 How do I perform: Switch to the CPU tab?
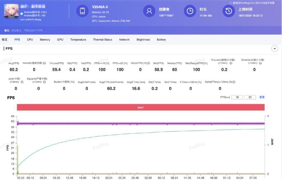pyautogui.click(x=29, y=40)
